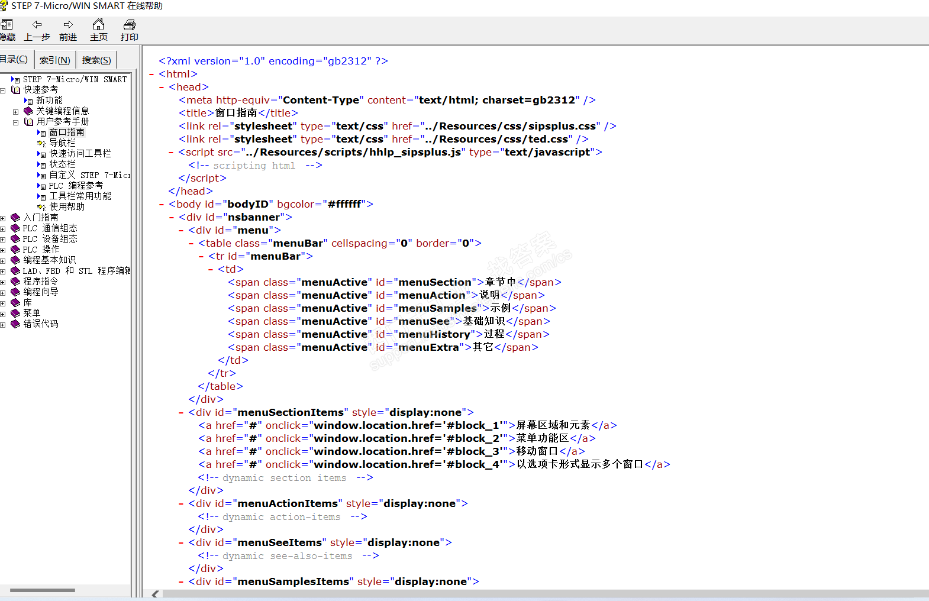Expand the 错误代码 tree node
The height and width of the screenshot is (601, 929).
point(3,325)
